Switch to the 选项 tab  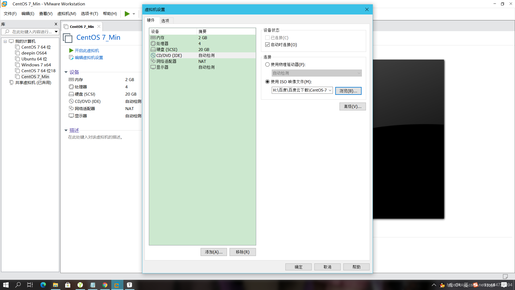[165, 20]
